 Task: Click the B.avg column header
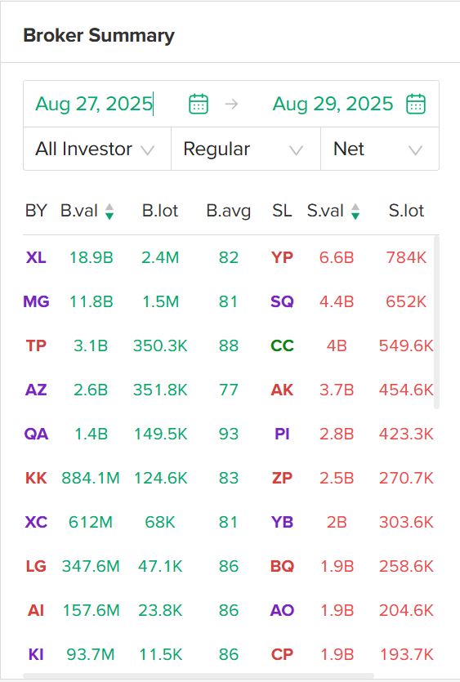pyautogui.click(x=229, y=211)
